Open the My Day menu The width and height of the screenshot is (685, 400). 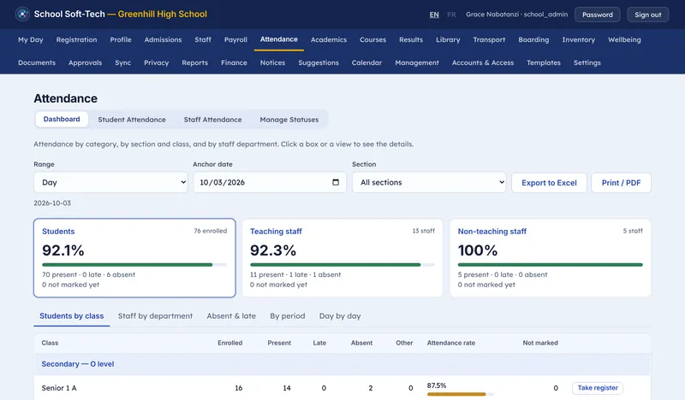point(31,39)
